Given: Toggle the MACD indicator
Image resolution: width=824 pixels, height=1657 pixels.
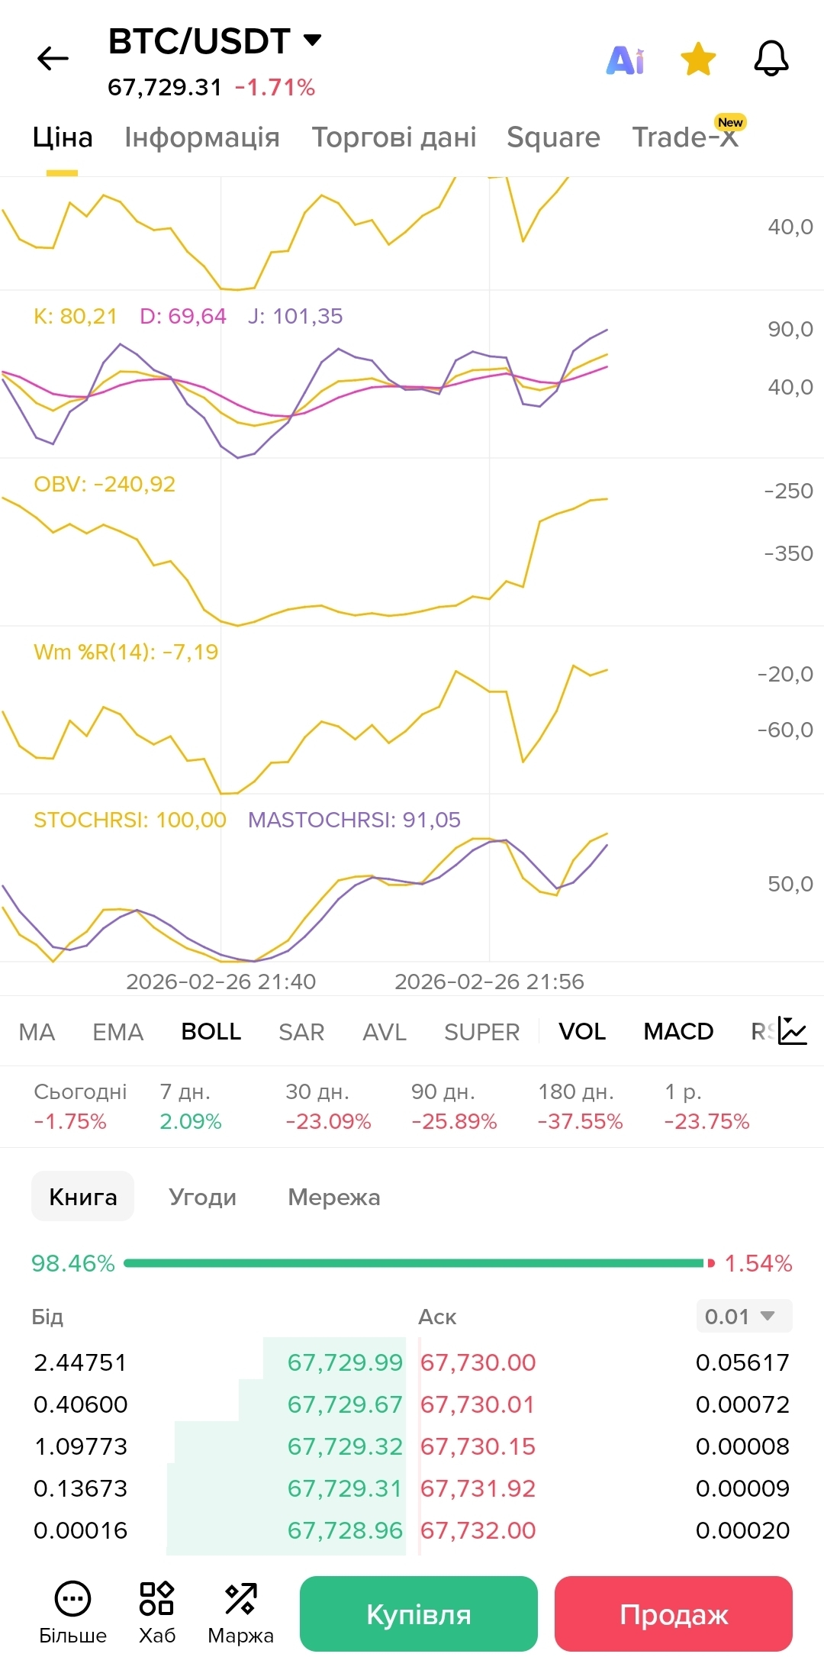Looking at the screenshot, I should pos(678,1031).
